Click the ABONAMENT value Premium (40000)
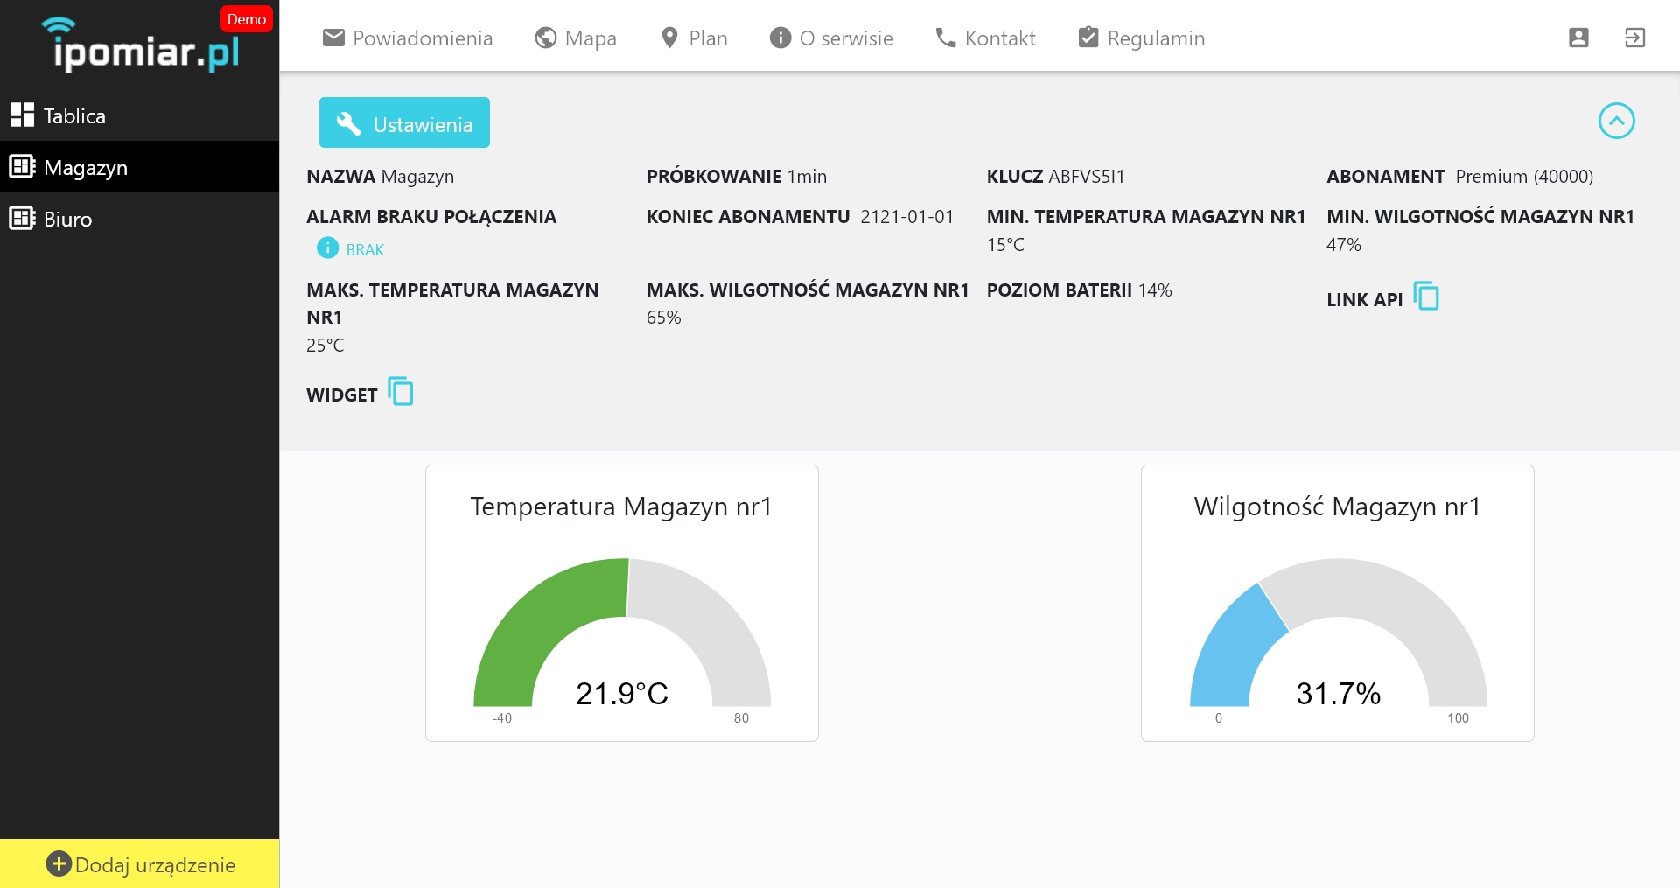 click(1524, 177)
